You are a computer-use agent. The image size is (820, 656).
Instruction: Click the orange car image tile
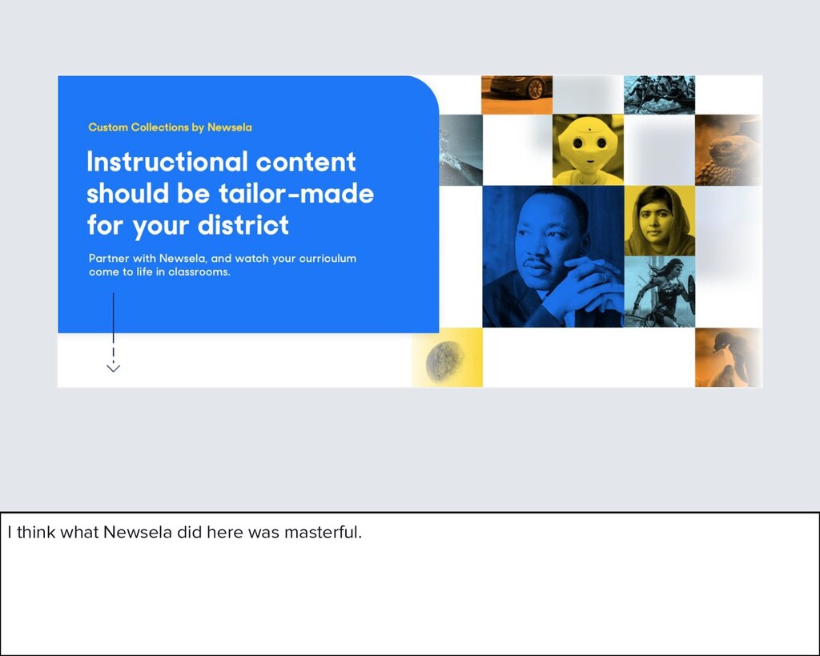(x=517, y=95)
